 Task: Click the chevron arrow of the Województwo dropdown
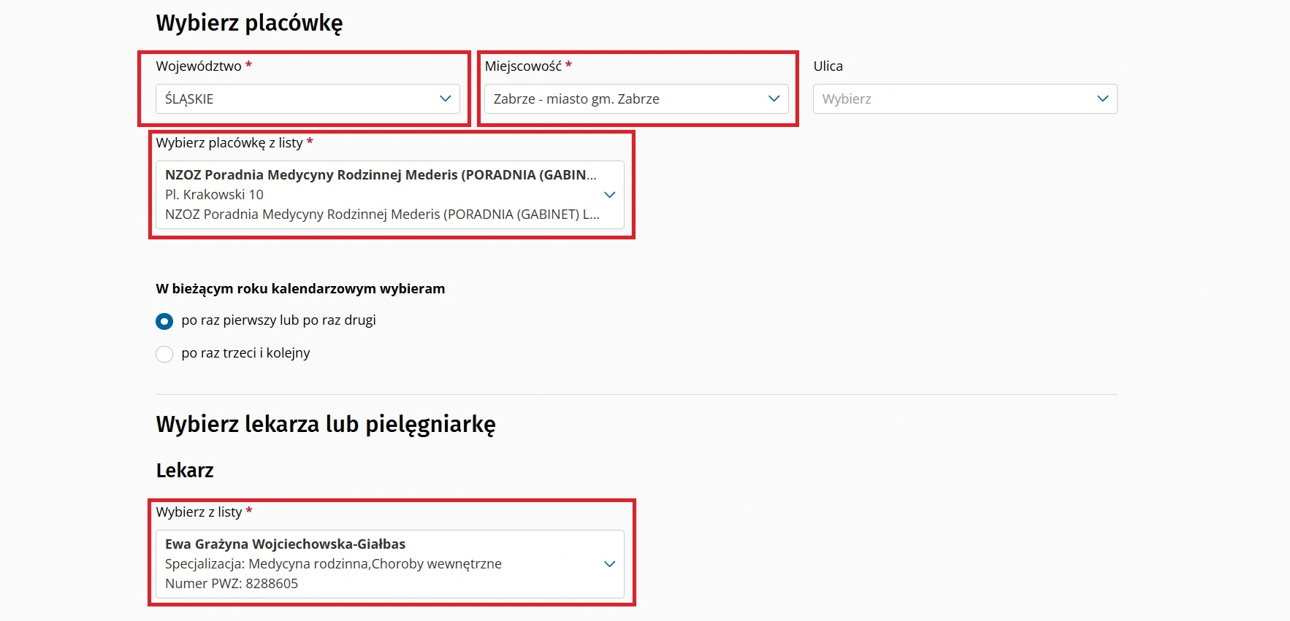pyautogui.click(x=445, y=99)
